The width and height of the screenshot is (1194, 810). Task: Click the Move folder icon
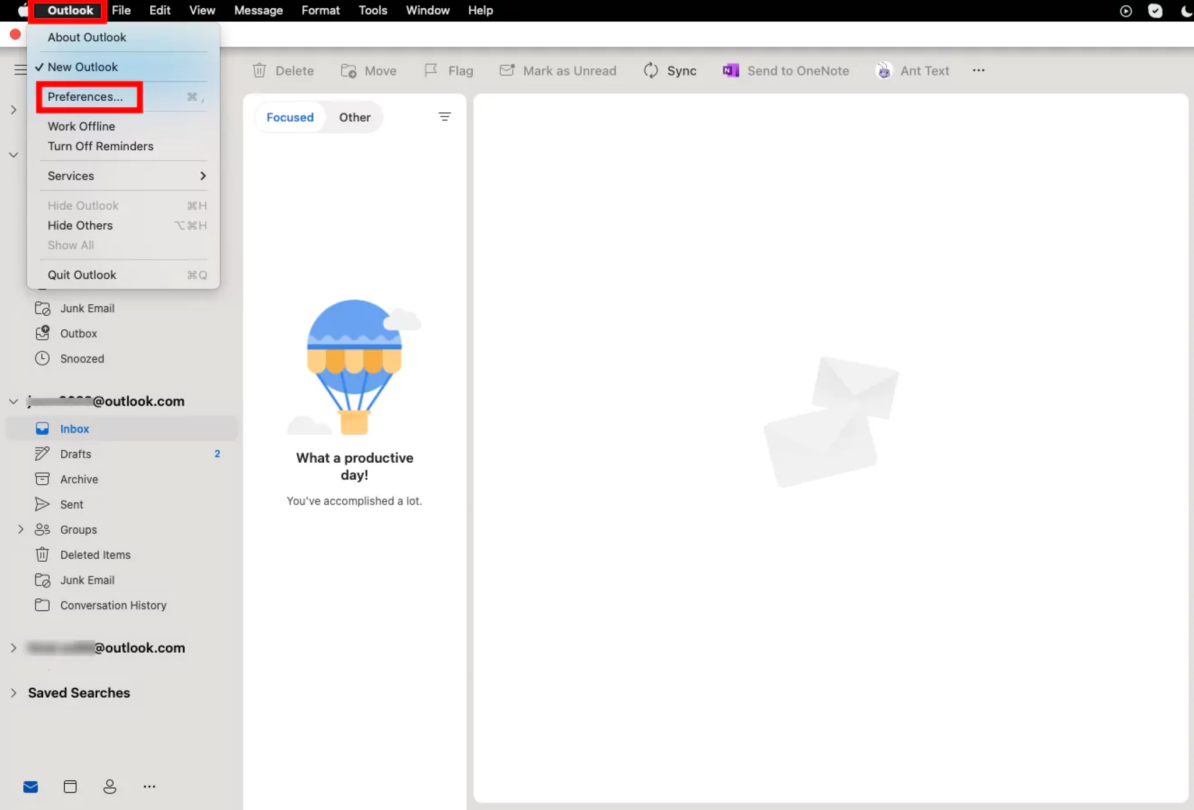click(349, 71)
